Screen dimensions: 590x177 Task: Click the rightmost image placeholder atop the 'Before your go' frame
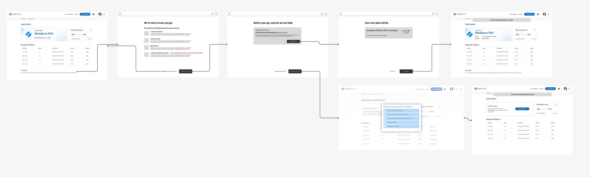click(x=326, y=14)
